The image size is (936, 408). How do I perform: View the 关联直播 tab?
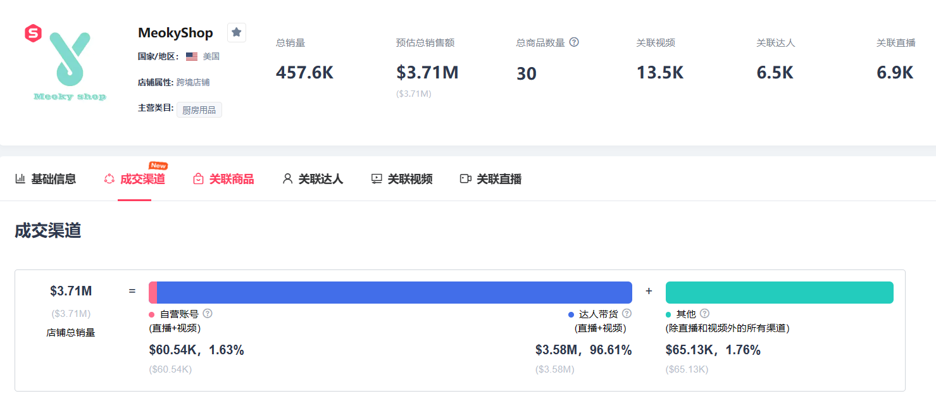tap(491, 179)
